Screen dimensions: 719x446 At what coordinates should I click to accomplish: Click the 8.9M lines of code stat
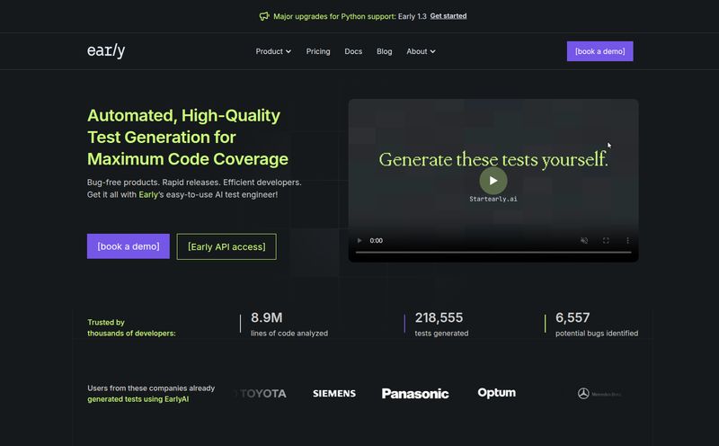[289, 325]
